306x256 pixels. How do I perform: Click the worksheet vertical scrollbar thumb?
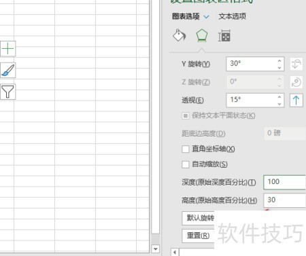(155, 117)
